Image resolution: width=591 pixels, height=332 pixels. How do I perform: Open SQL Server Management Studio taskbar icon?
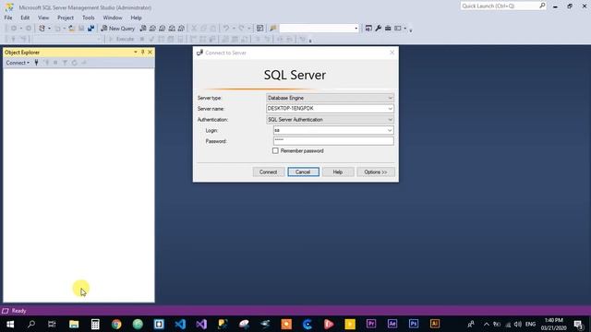tap(223, 324)
